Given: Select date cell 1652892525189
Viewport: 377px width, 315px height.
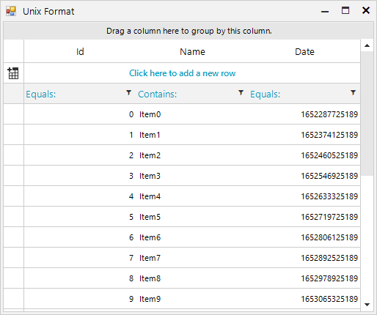Looking at the screenshot, I should 304,258.
